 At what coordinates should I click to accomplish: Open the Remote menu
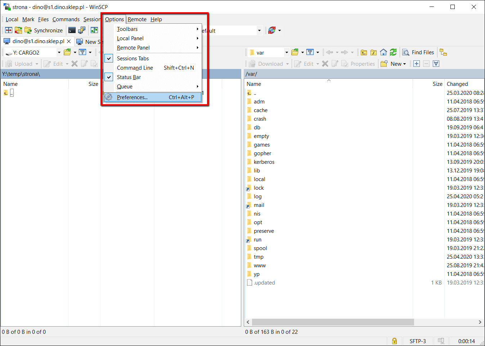pos(137,19)
